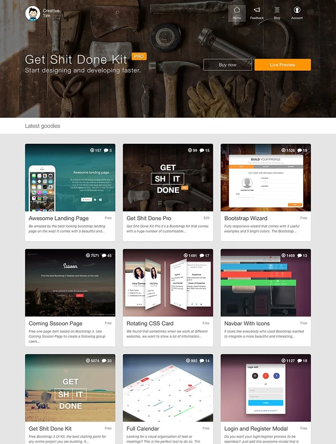The width and height of the screenshot is (336, 444).
Task: Click 'Start designing and developing faster.' subtitle
Action: click(x=83, y=70)
